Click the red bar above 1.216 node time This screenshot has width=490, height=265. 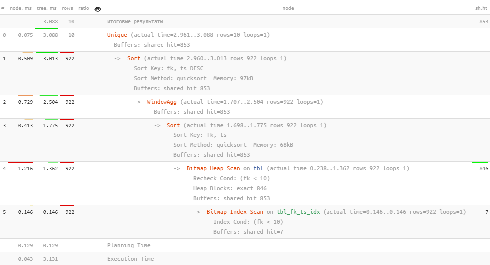(20, 162)
